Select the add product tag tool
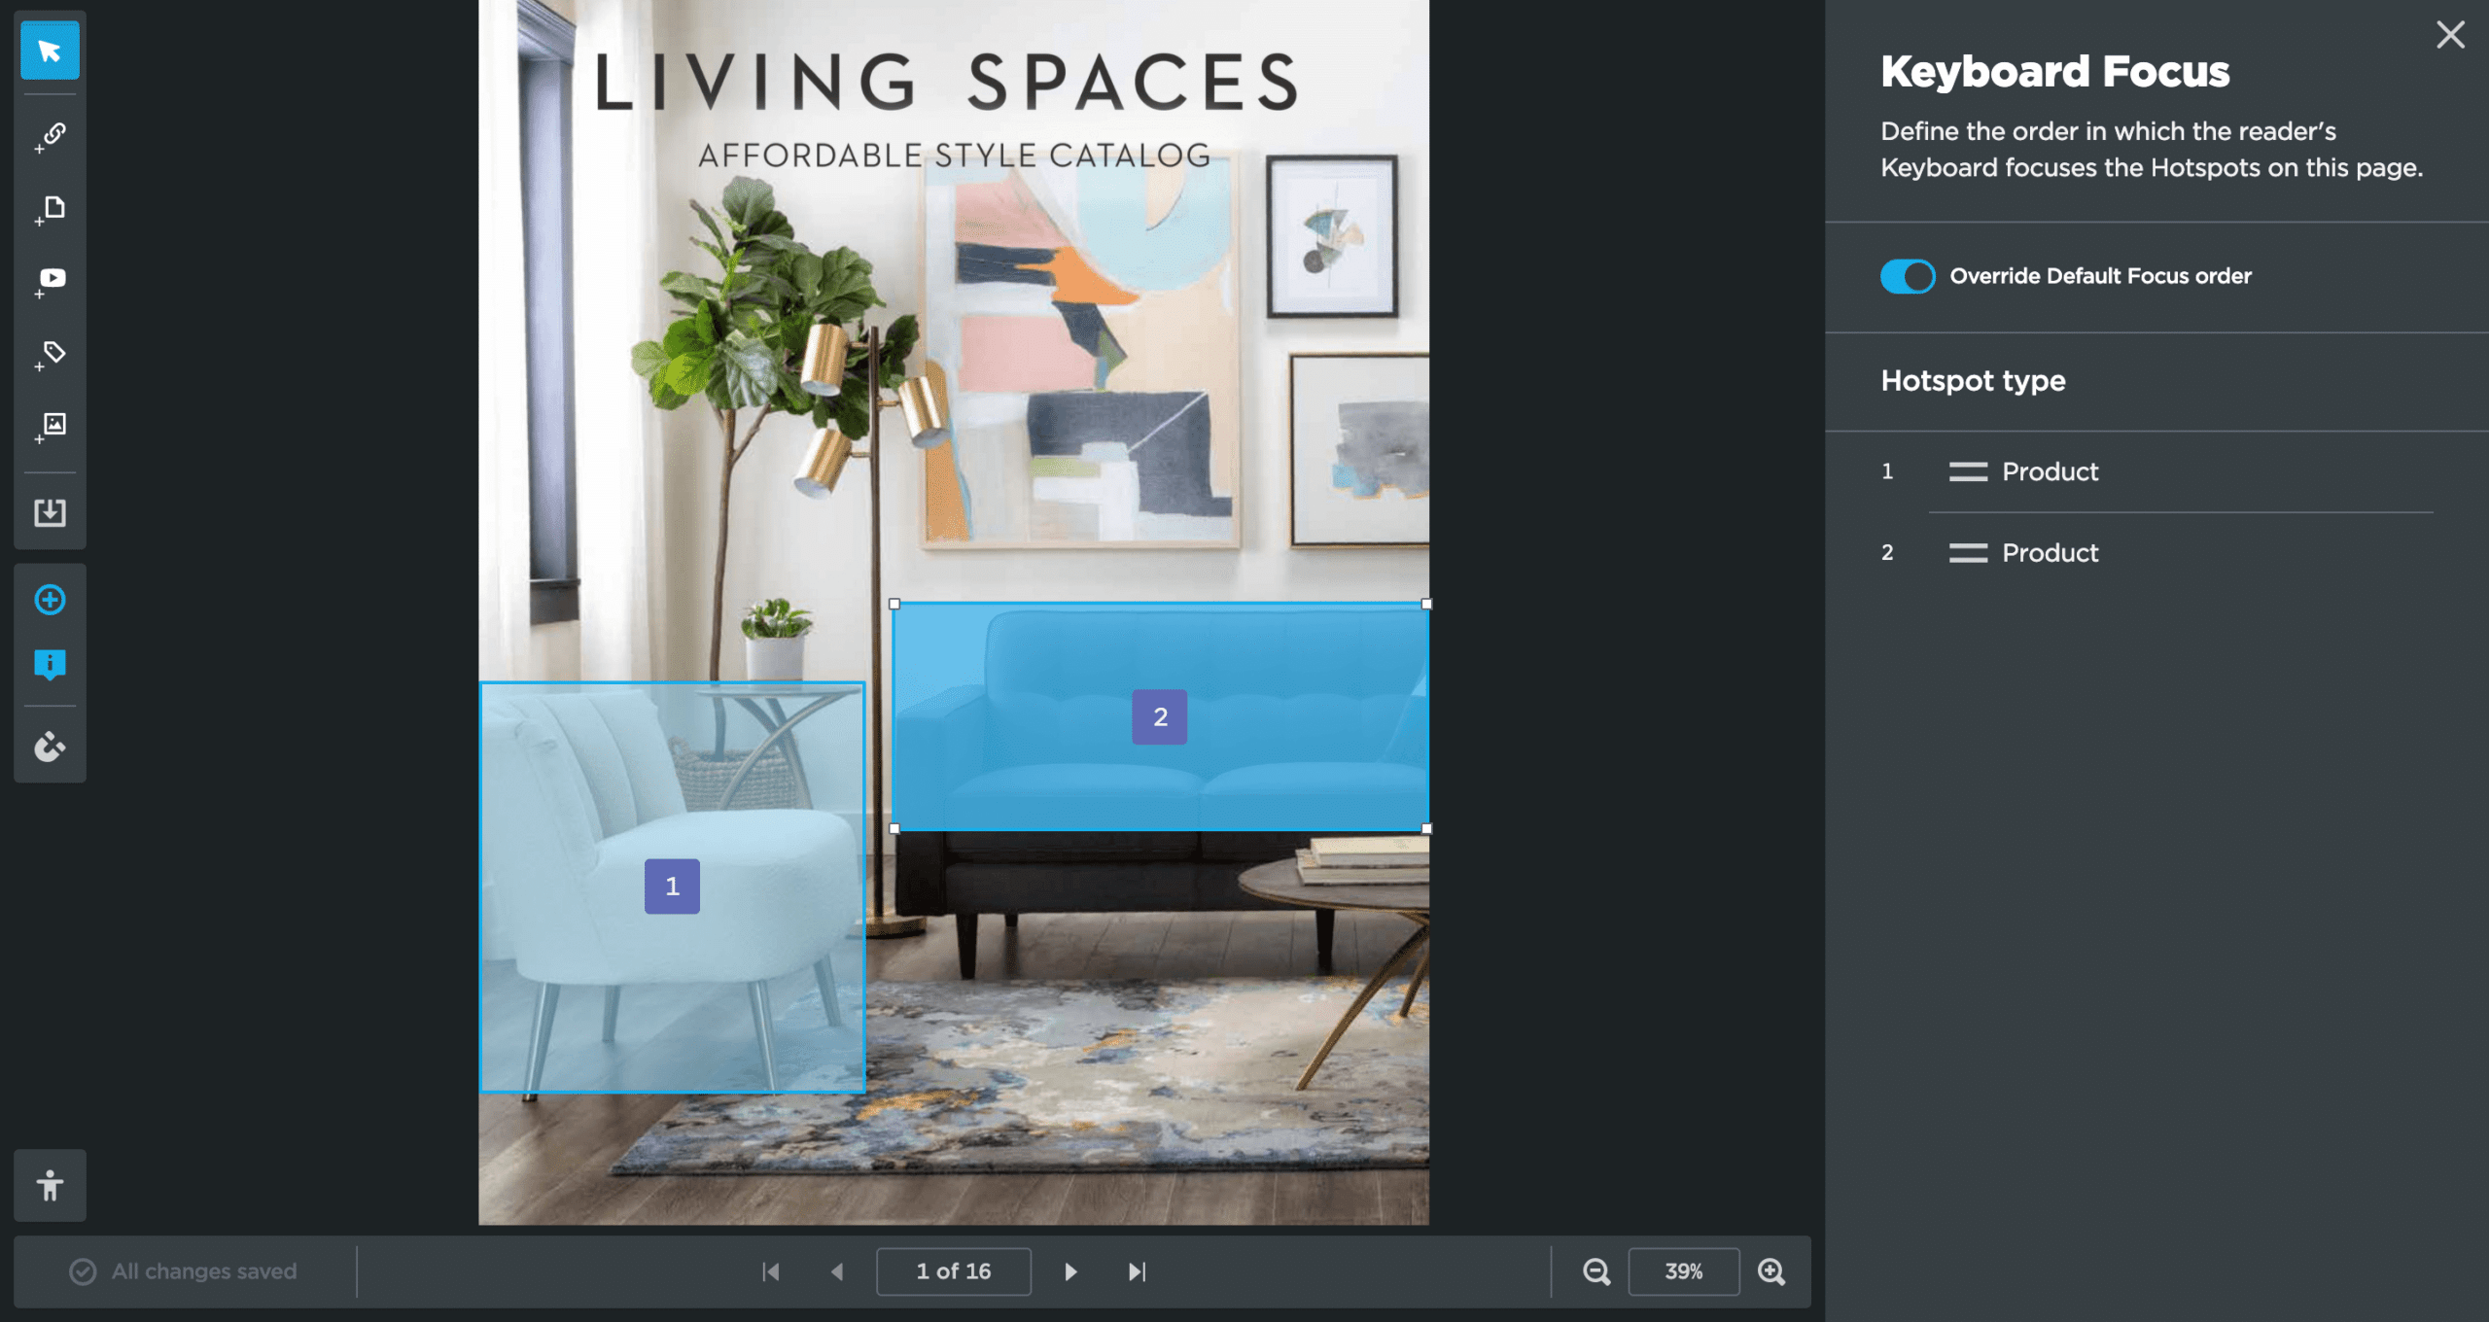This screenshot has height=1322, width=2489. click(52, 354)
